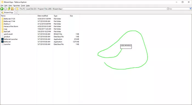Go back with the green arrow

click(2, 9)
